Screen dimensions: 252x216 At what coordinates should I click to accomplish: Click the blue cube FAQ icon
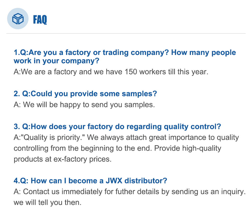[18, 19]
